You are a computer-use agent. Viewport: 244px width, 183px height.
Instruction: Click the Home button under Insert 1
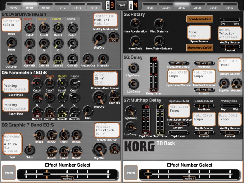(x=131, y=172)
